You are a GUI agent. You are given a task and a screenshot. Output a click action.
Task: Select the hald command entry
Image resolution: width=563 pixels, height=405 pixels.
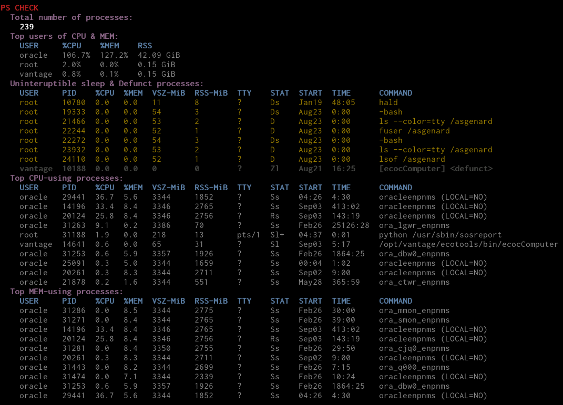pyautogui.click(x=388, y=102)
